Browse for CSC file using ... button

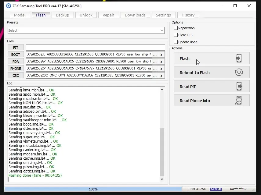click(155, 76)
